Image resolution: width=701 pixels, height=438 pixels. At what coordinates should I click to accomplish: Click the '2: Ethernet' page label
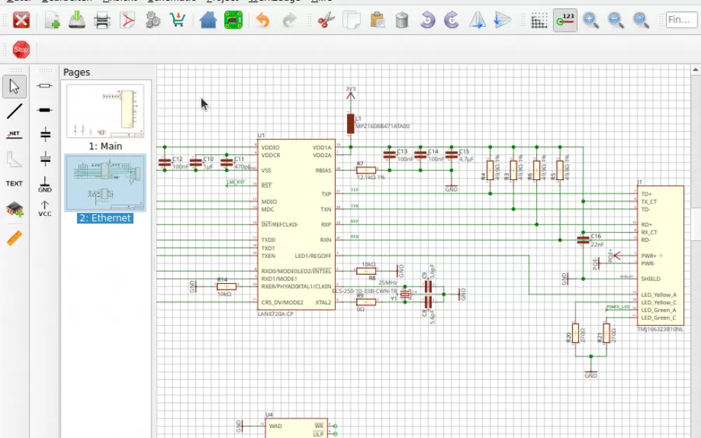pyautogui.click(x=106, y=218)
